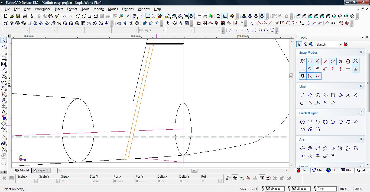Screen dimensions: 370x192
Task: Open the Modify menu
Action: (98, 9)
